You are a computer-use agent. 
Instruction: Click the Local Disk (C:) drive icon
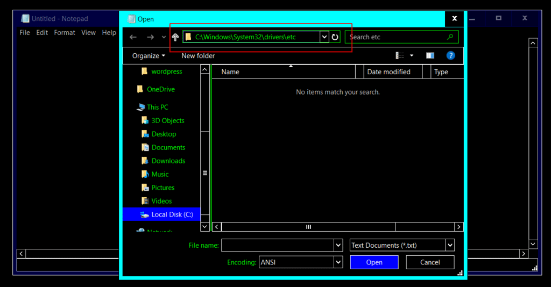(x=144, y=214)
